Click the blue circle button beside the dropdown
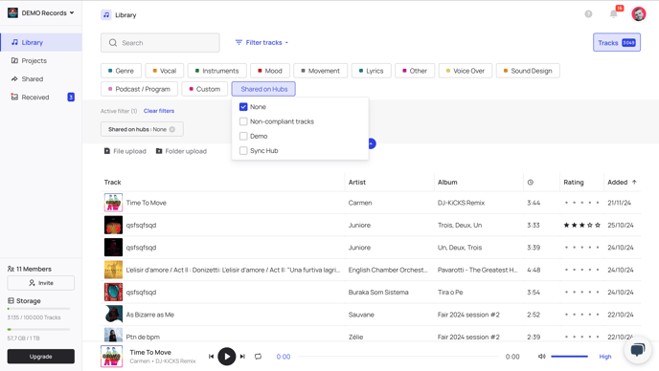Image resolution: width=659 pixels, height=371 pixels. pos(371,143)
